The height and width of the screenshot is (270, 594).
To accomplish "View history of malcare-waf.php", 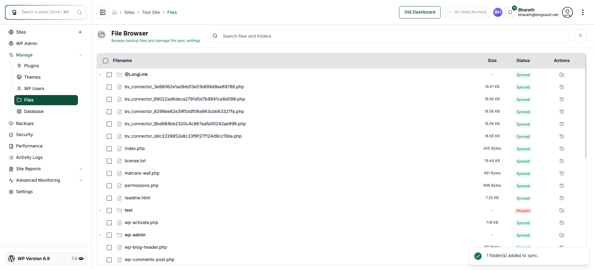I will (562, 173).
